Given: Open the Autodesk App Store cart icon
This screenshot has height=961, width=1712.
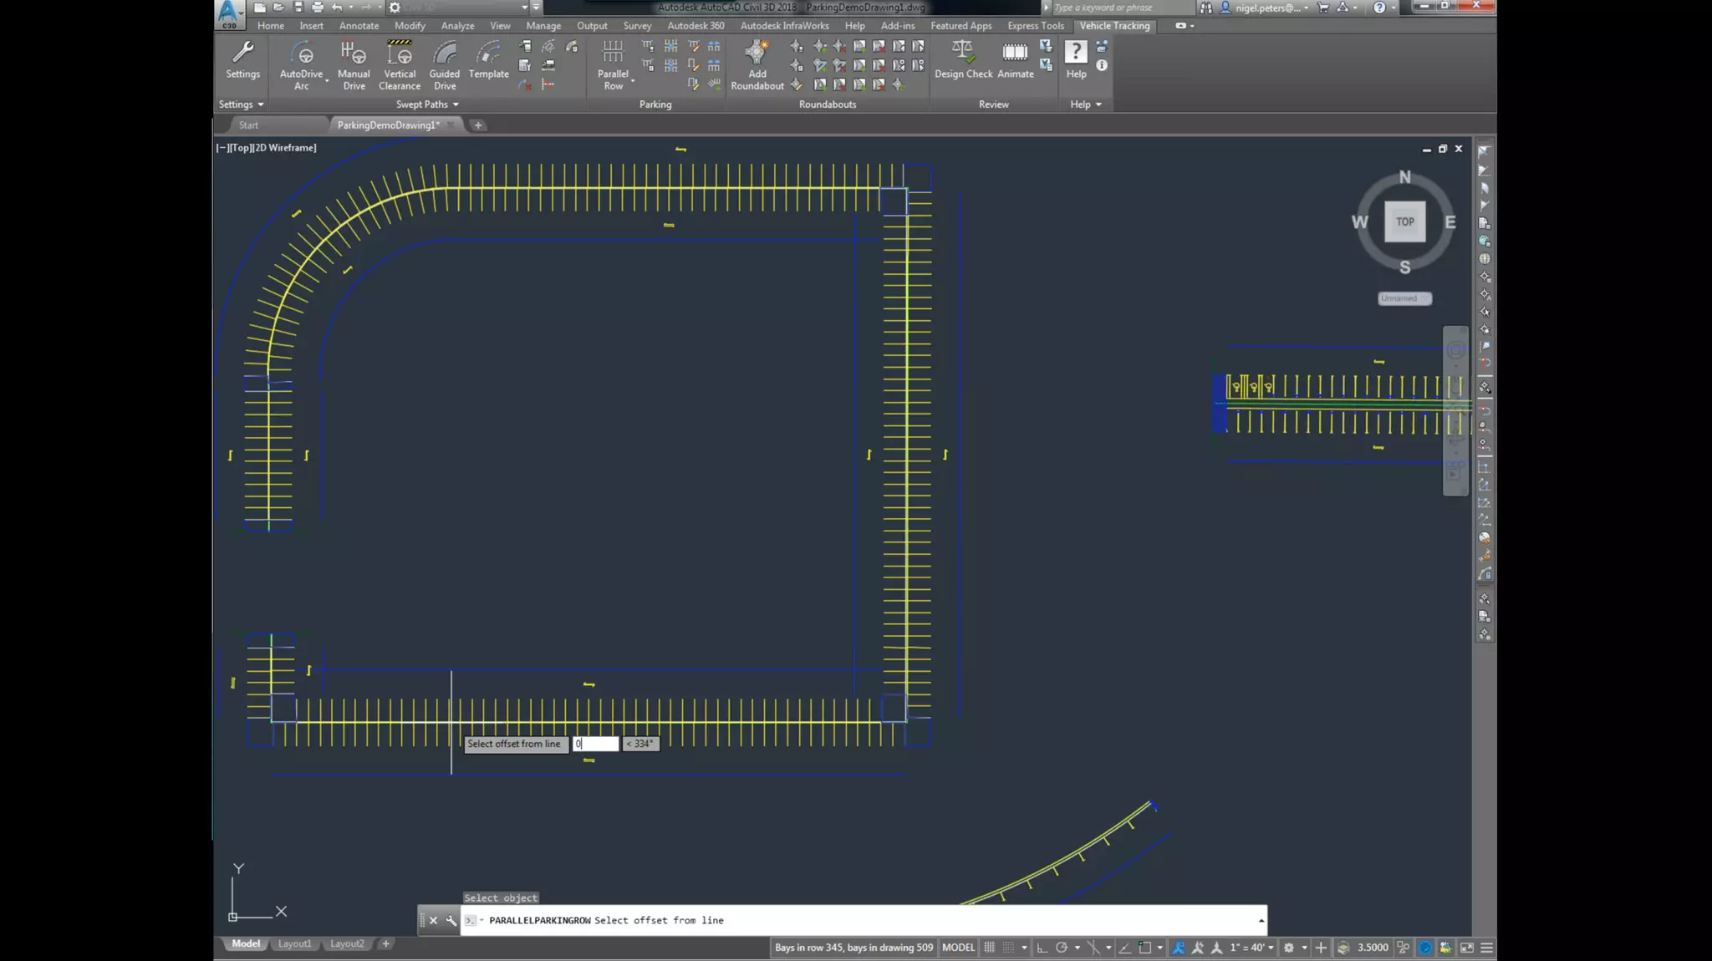Looking at the screenshot, I should coord(1322,8).
